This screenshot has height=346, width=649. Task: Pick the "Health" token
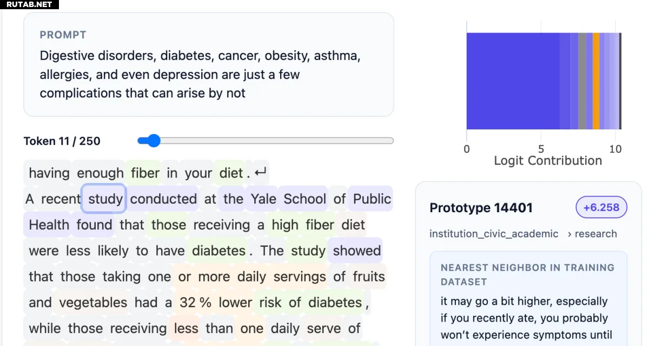click(x=49, y=225)
